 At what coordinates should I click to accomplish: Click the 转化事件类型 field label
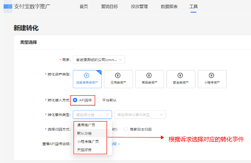click(58, 115)
